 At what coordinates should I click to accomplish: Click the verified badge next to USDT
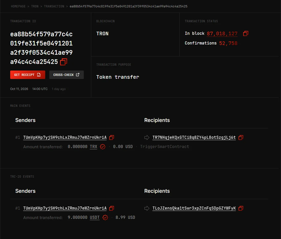point(105,218)
